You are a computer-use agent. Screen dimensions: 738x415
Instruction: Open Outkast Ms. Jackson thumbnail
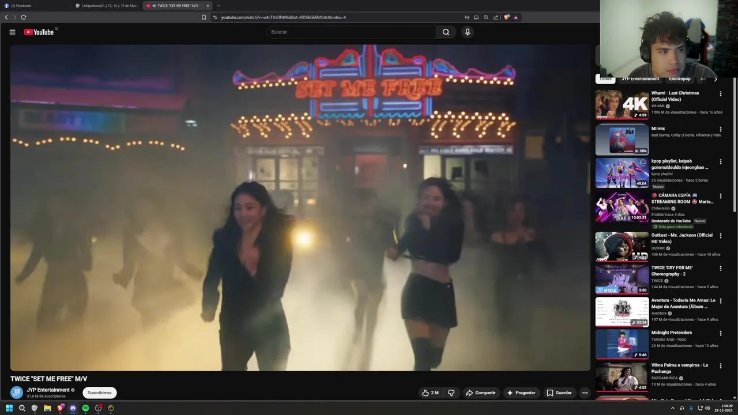pos(622,247)
